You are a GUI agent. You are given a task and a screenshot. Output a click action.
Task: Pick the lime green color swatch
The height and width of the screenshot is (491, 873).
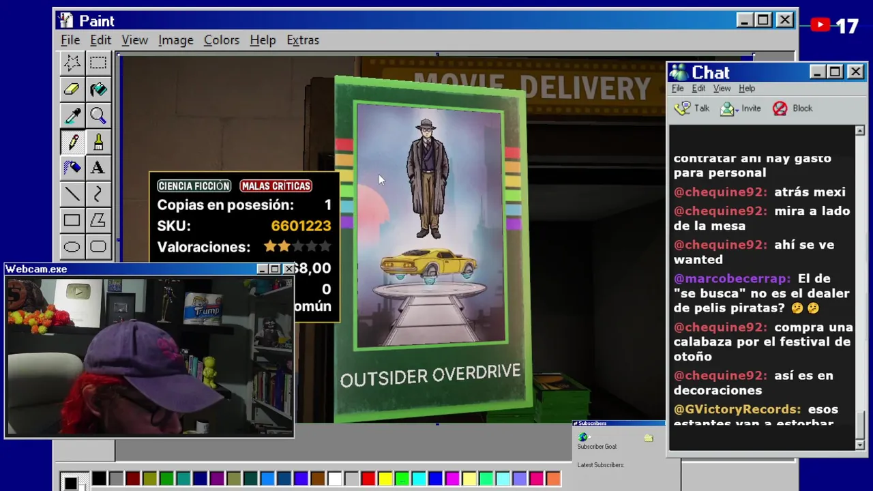pyautogui.click(x=402, y=479)
